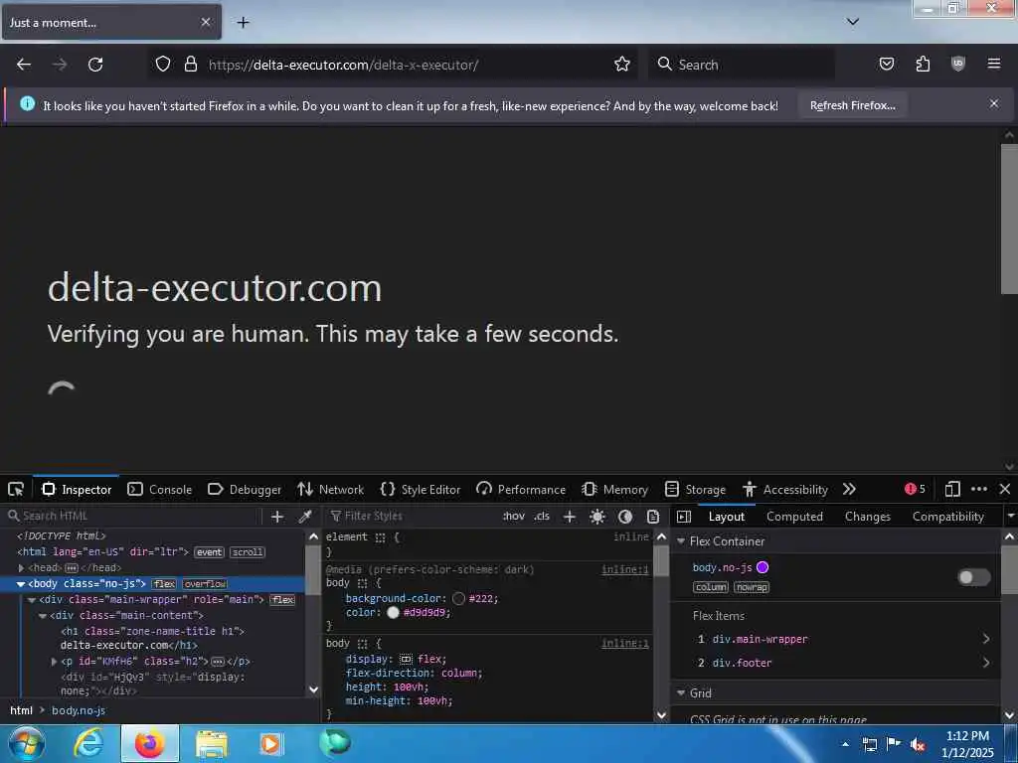Activate the element picker tool
1018x763 pixels.
pos(16,489)
